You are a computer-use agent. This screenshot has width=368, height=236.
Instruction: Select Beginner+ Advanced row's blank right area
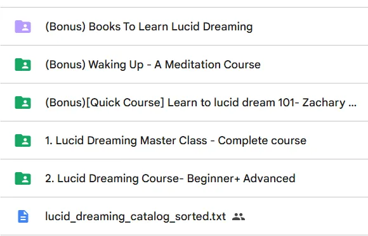click(332, 178)
